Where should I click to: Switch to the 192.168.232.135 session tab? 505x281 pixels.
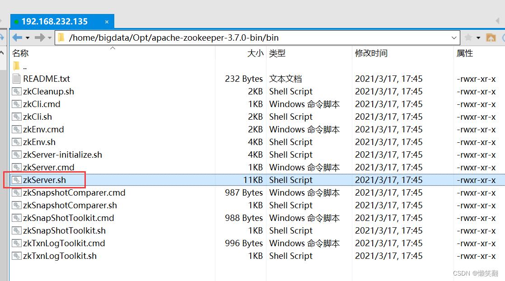[x=54, y=21]
